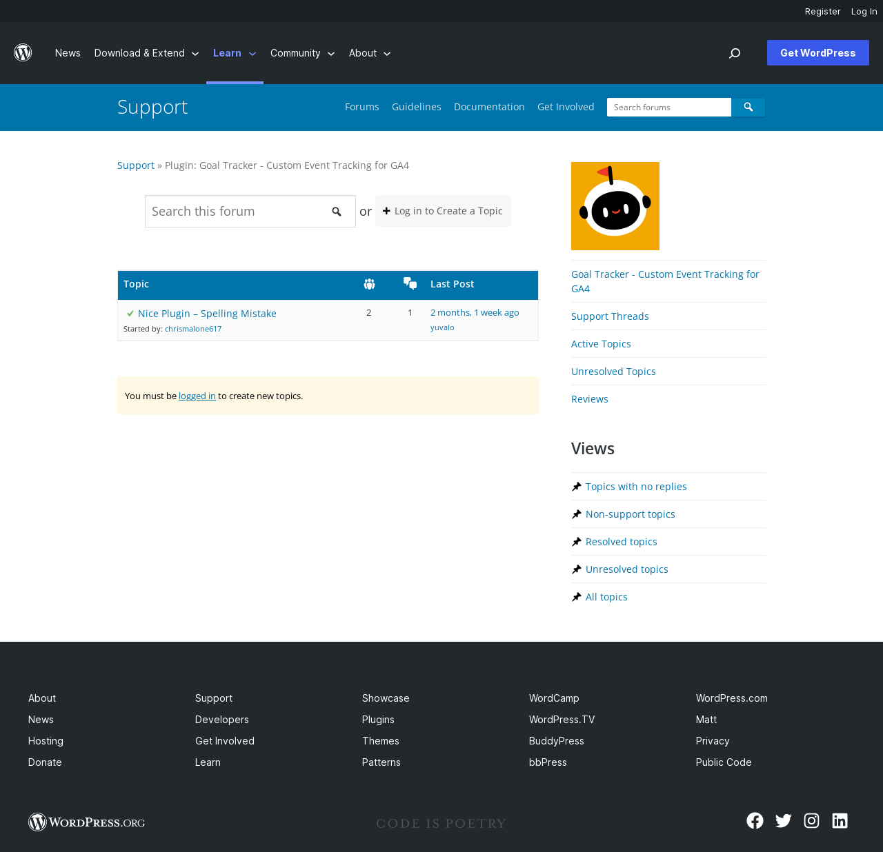This screenshot has height=852, width=883.
Task: Open the footer Hosting link
Action: 46,741
